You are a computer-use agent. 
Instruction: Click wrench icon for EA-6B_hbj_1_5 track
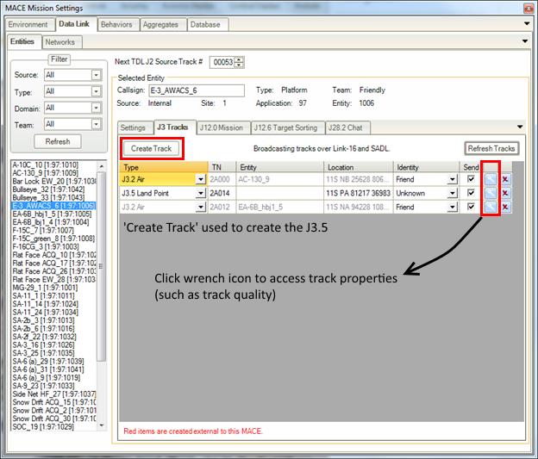[490, 207]
